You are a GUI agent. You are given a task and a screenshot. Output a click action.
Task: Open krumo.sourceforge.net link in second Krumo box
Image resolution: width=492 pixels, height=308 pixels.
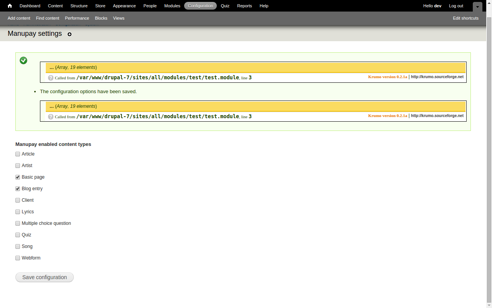click(437, 115)
